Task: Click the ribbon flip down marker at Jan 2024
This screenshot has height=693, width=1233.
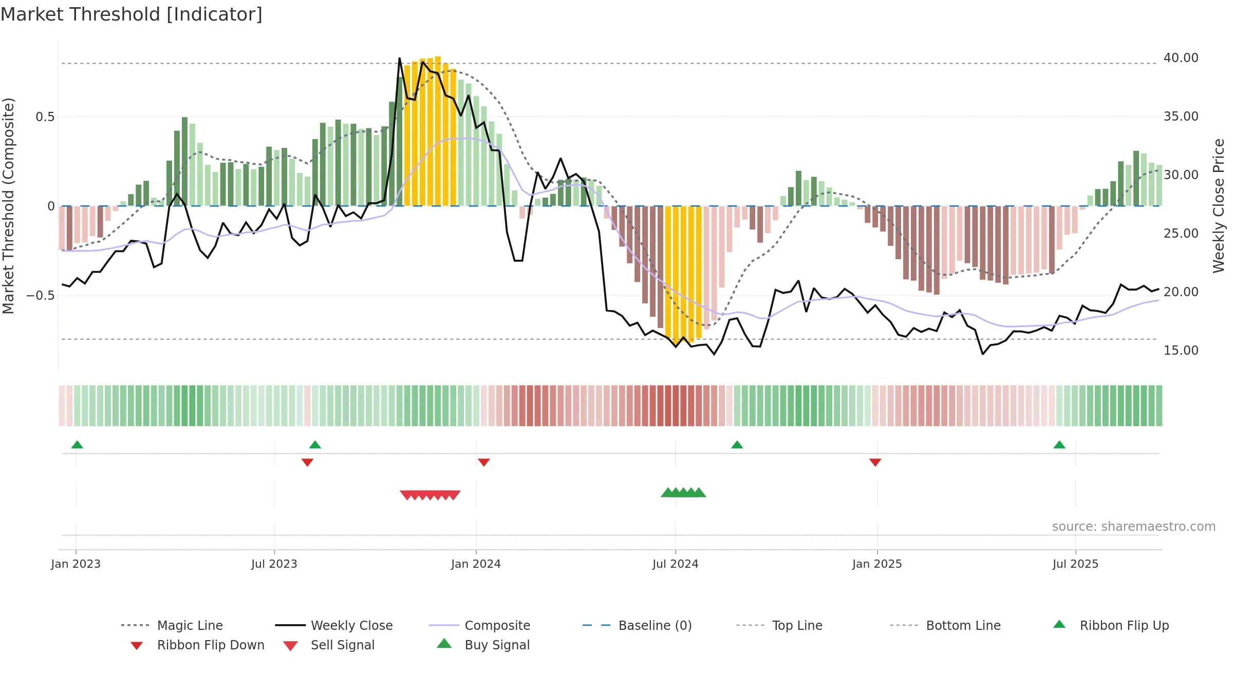Action: click(484, 463)
